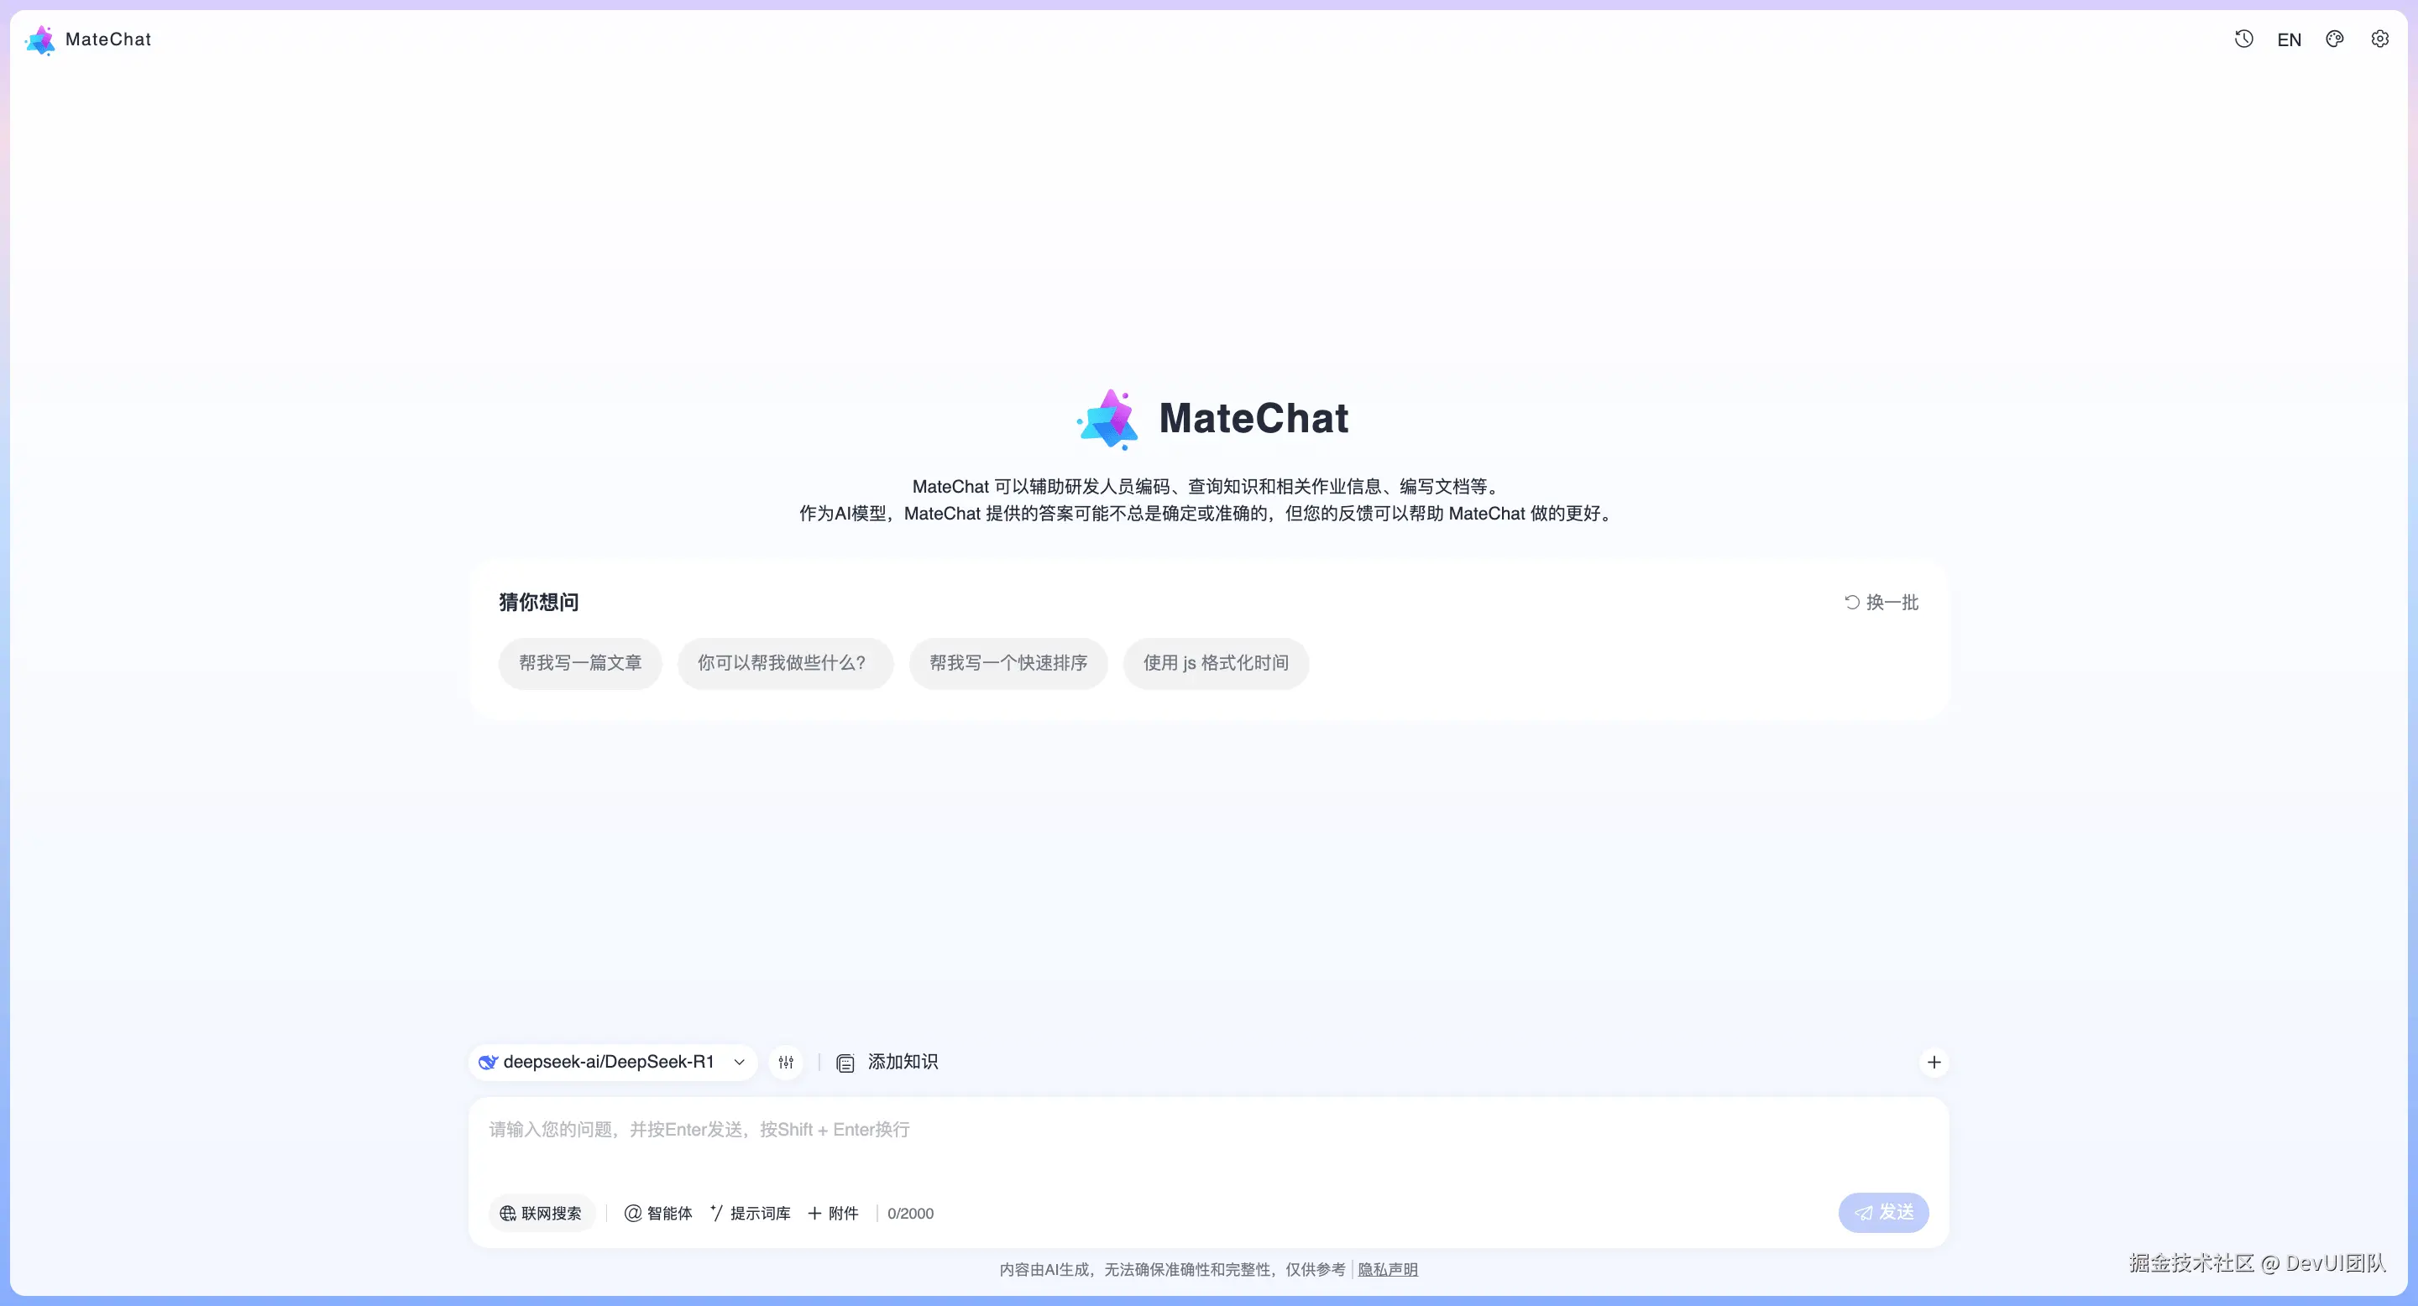This screenshot has width=2418, height=1306.
Task: Open the 提示词库 prompt library
Action: [751, 1213]
